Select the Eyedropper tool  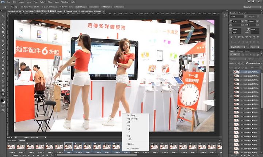[3, 36]
